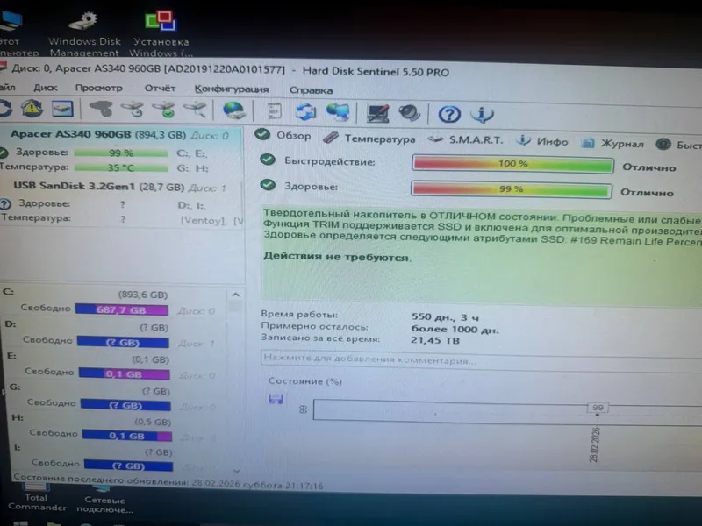Click the Быстродействие 100 % performance bar

512,164
